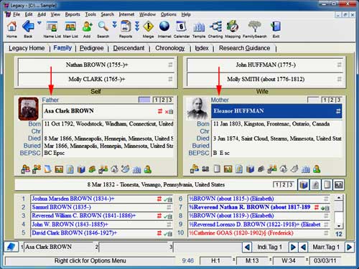Expand the Search options dropdown arrows
Screen dimensions: 359x269
tap(115, 24)
